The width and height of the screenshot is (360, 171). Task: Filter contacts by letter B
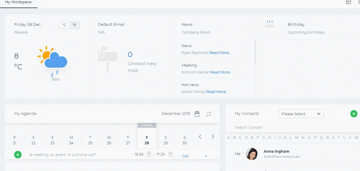(235, 138)
